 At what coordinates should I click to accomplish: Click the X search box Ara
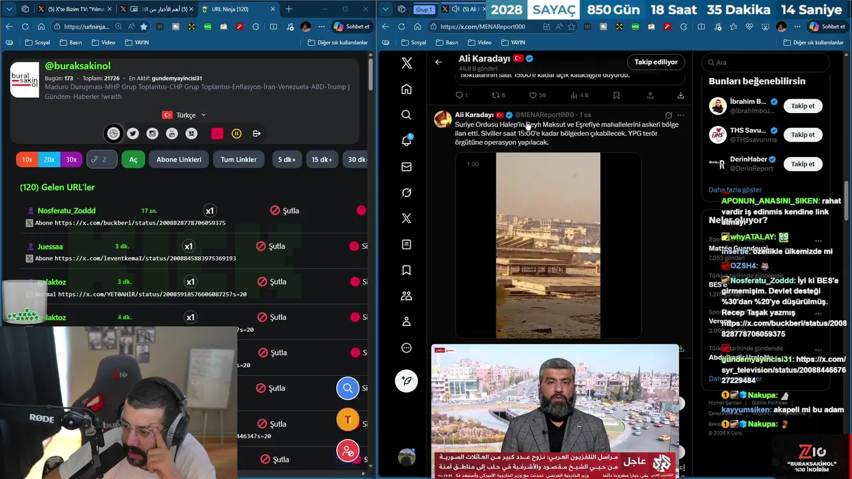767,62
